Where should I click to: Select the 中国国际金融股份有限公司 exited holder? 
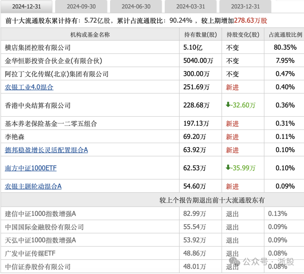click(x=44, y=227)
